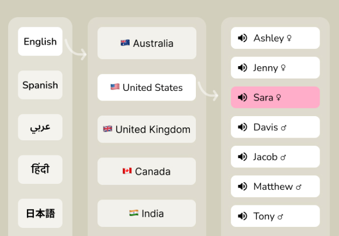Screen dimensions: 339x236
Task: Click the speaker icon next to Sara
Action: 242,97
